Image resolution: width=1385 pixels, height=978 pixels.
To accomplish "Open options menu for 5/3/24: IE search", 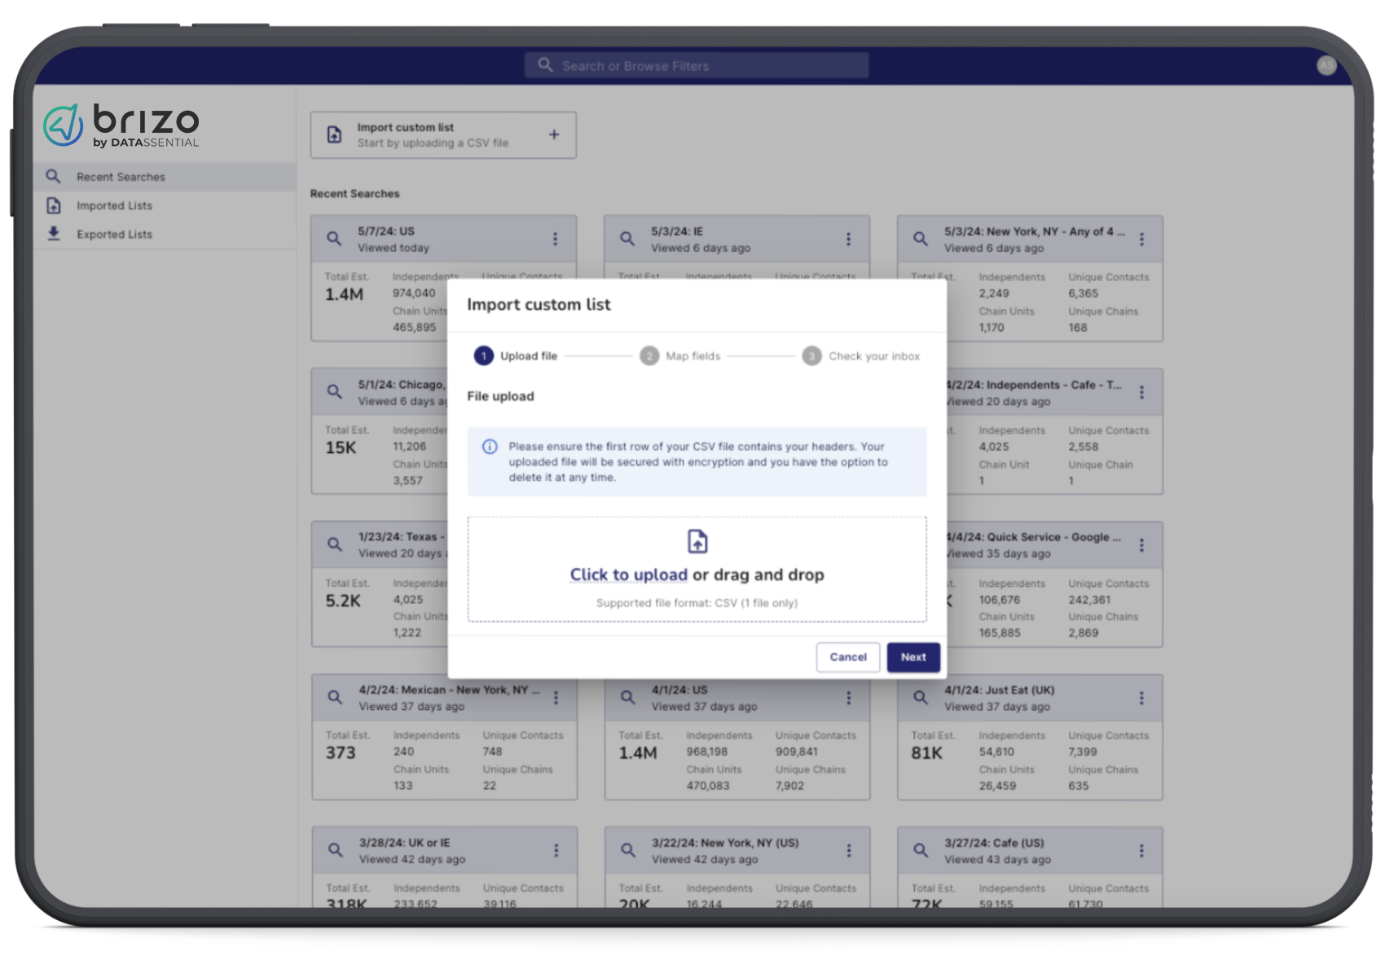I will point(848,239).
